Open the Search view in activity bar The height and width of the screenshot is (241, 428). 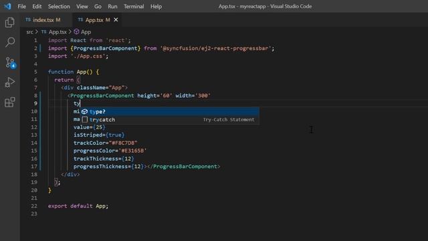pyautogui.click(x=10, y=42)
